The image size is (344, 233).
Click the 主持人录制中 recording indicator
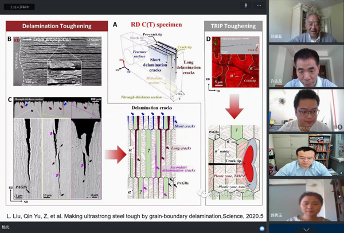(21, 5)
